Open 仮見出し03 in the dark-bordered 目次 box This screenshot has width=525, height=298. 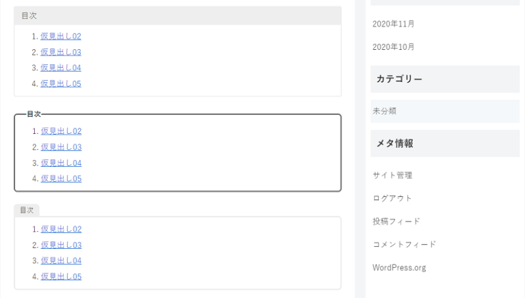click(61, 147)
